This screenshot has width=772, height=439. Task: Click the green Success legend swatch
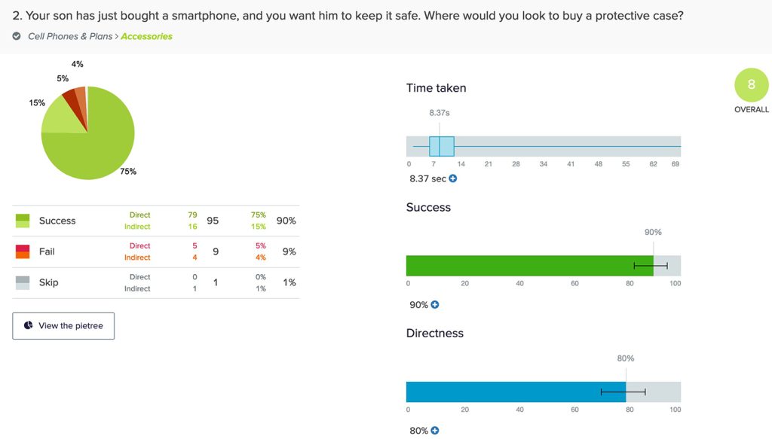pos(23,221)
